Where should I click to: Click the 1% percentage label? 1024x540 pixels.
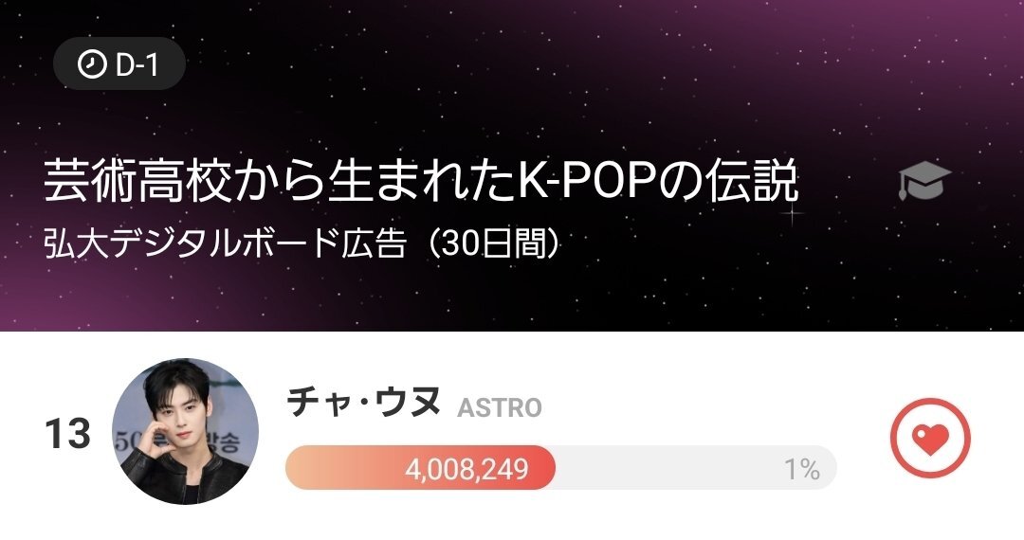coord(801,469)
